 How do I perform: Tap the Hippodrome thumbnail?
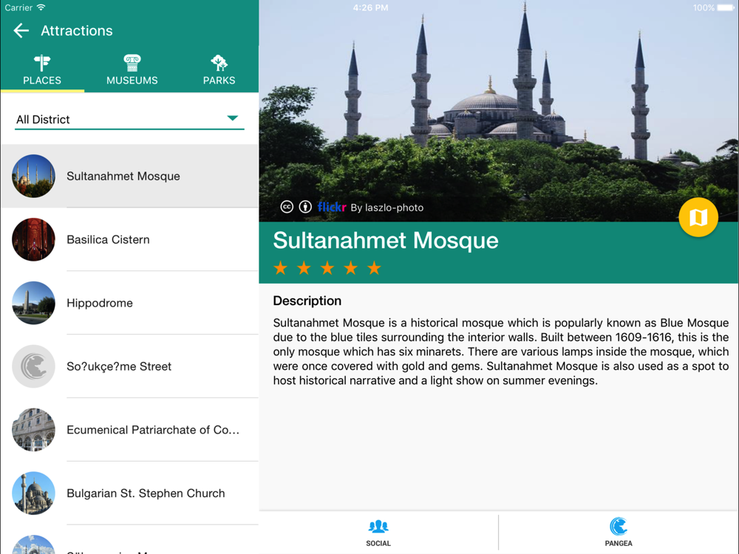[x=33, y=303]
